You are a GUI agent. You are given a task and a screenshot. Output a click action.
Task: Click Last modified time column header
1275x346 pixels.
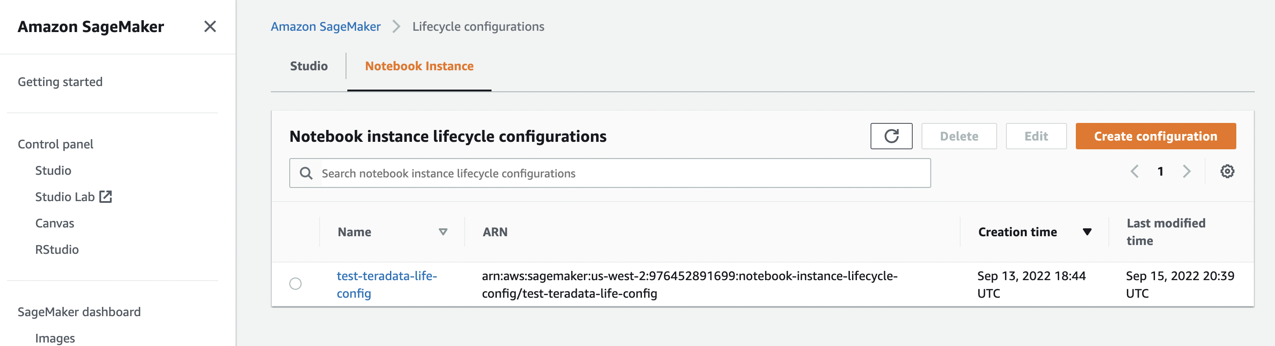[x=1166, y=232]
